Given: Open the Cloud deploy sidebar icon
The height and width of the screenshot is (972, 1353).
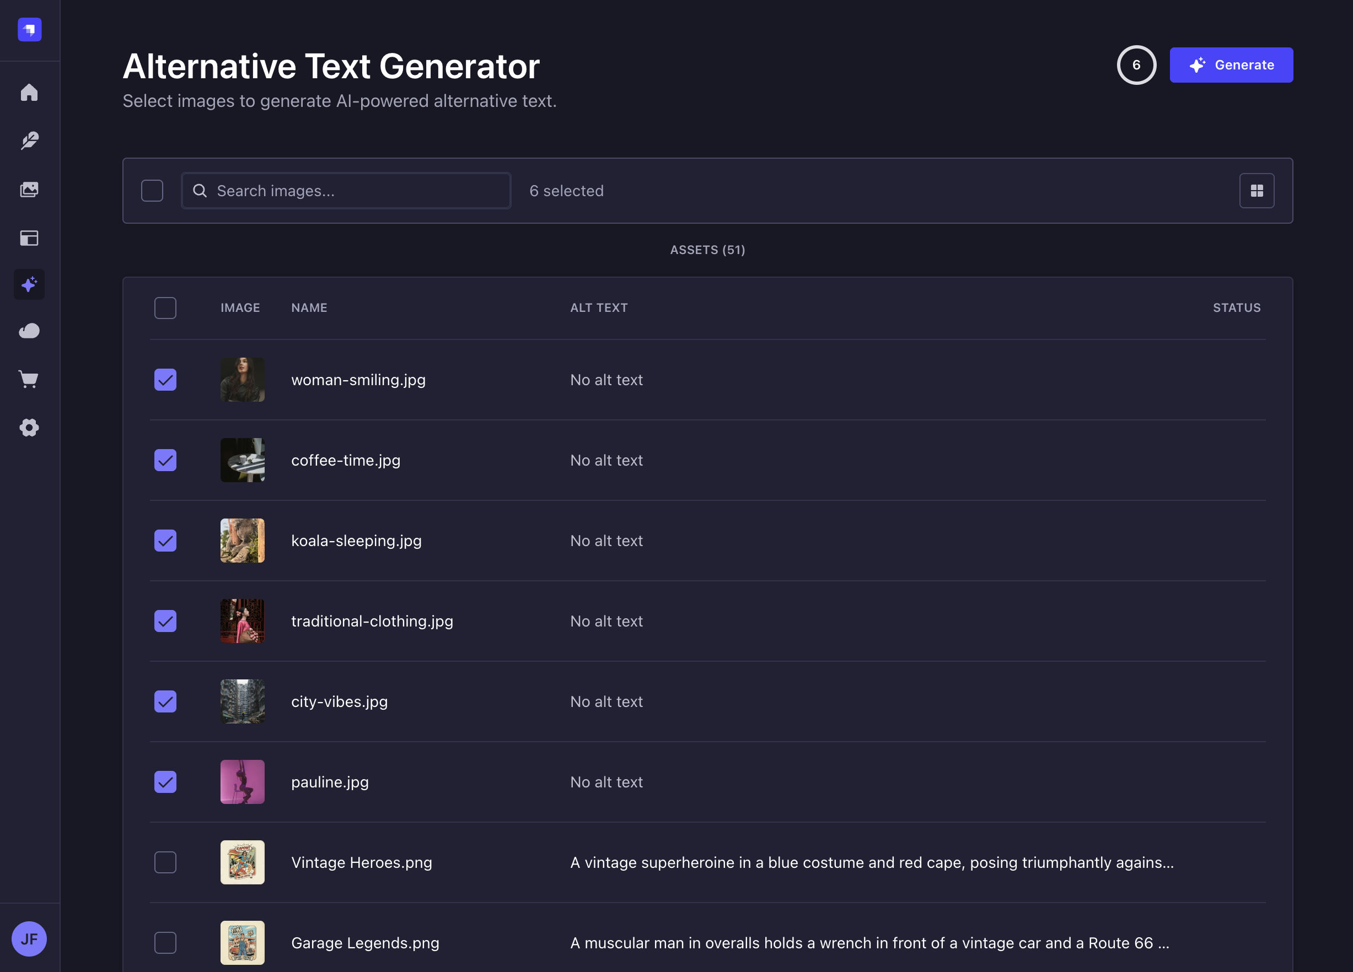Looking at the screenshot, I should [29, 331].
